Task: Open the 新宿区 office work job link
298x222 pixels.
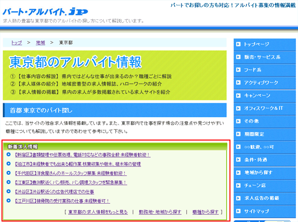Action: 82,155
